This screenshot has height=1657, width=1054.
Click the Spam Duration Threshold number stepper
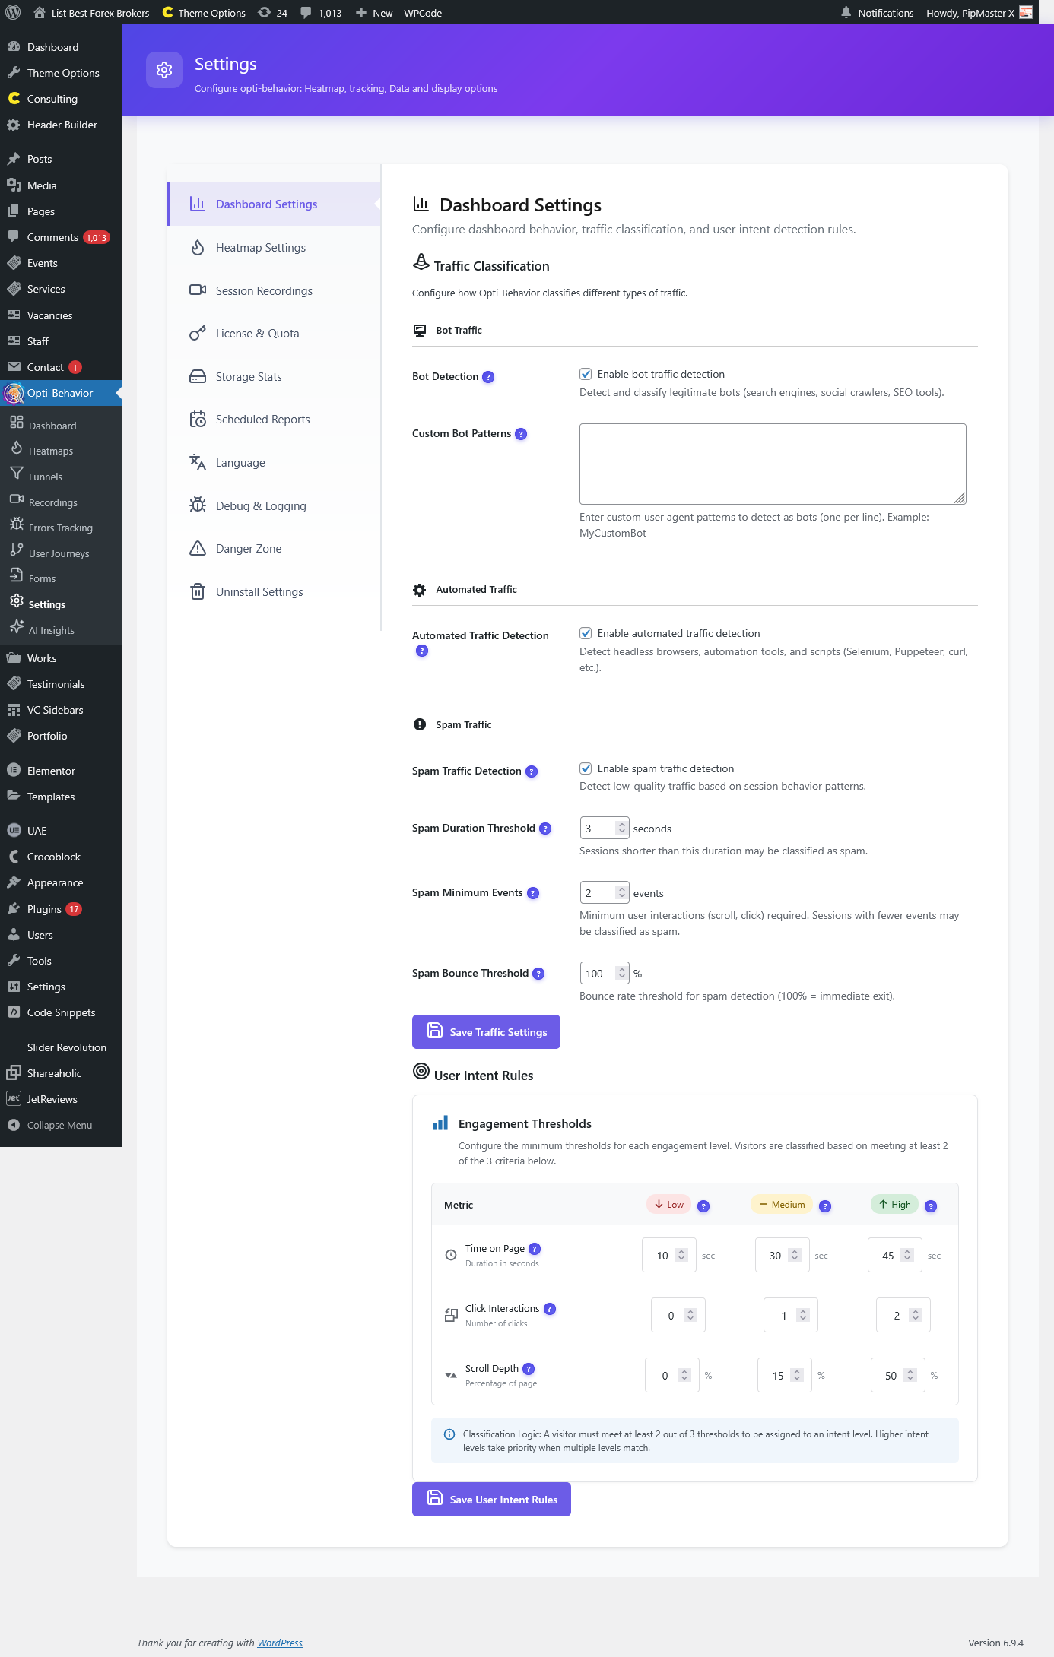coord(621,828)
